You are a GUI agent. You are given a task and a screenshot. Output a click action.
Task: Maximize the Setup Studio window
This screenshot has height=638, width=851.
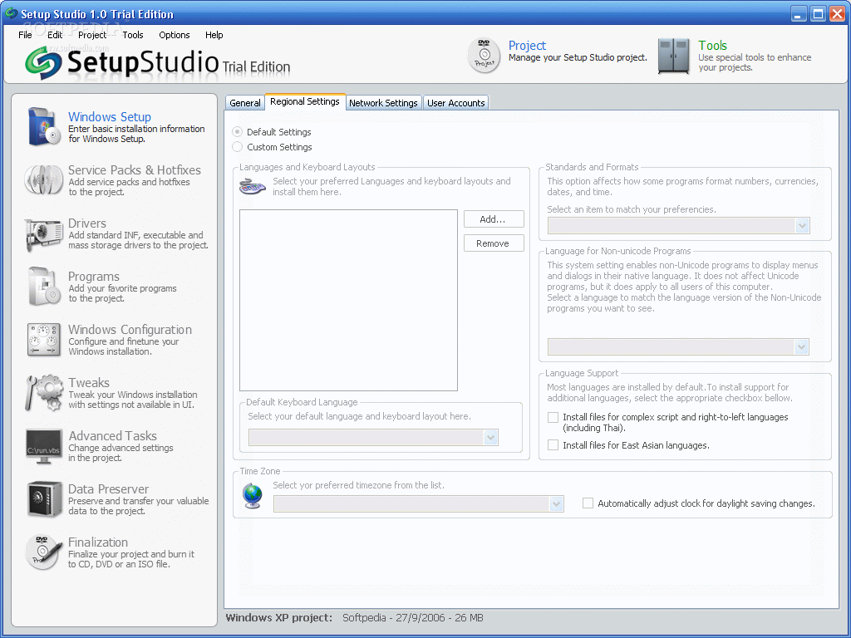(x=818, y=13)
